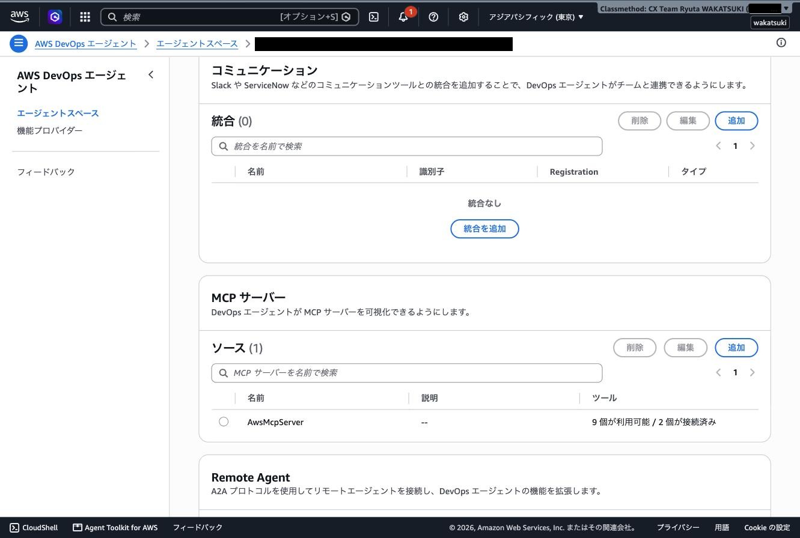
Task: Click the AwsMcpServer name cell
Action: (275, 422)
